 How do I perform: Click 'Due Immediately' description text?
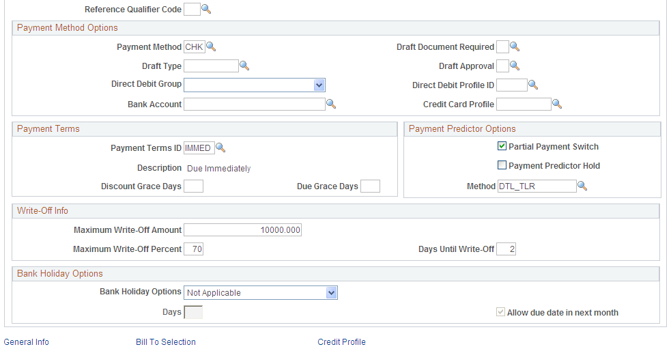pyautogui.click(x=218, y=168)
